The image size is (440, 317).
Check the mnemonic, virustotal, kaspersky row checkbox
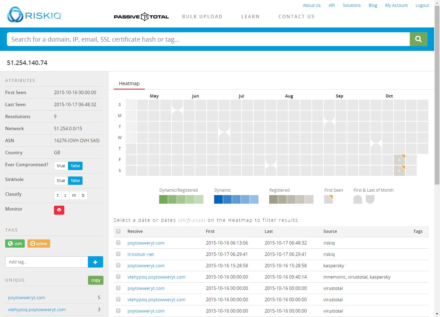pos(118,276)
